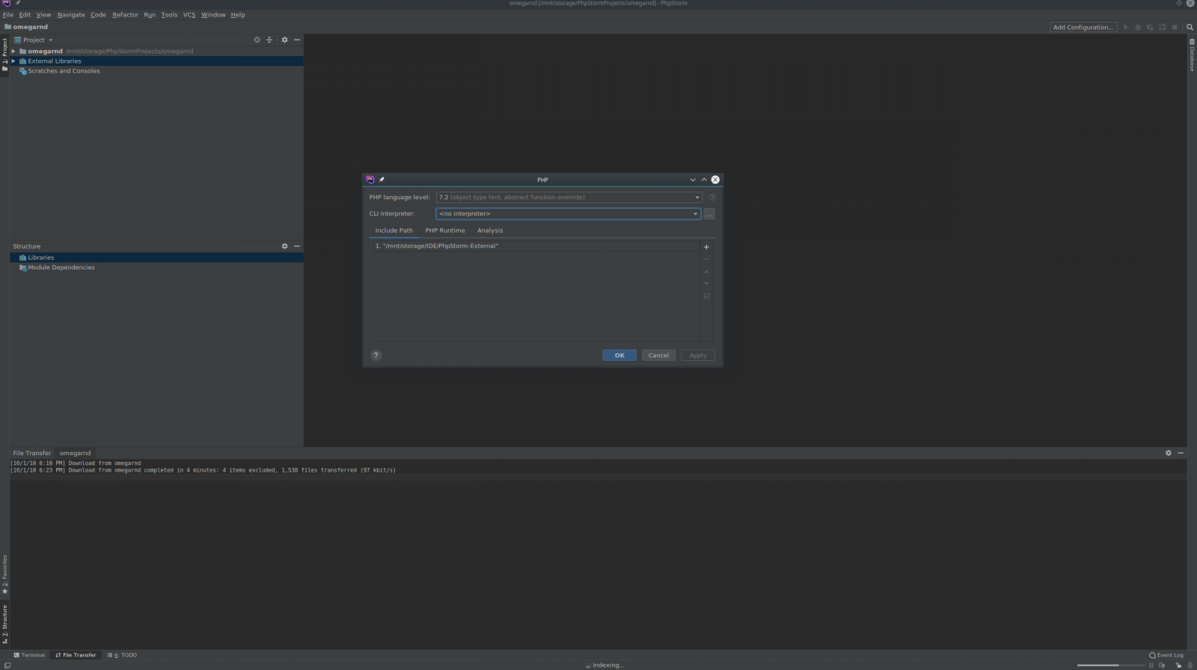Click Add Configuration button
1197x670 pixels.
pyautogui.click(x=1083, y=27)
